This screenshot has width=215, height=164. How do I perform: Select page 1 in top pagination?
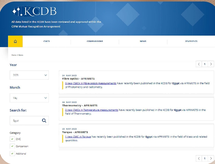tap(205, 64)
